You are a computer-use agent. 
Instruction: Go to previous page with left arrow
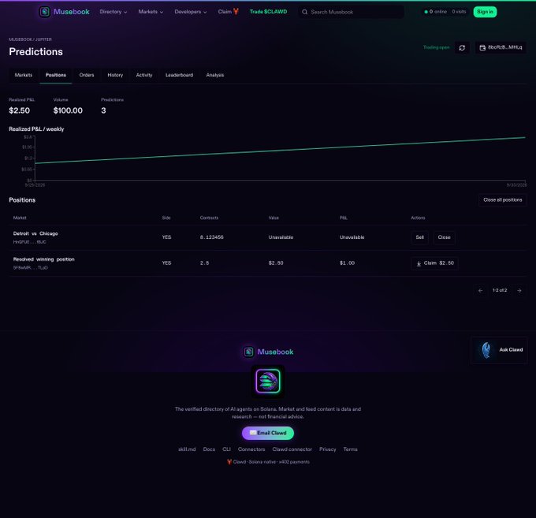[480, 291]
